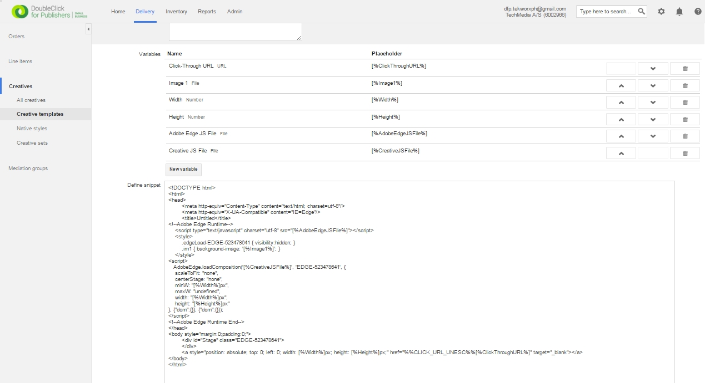Select the 'Creative JS File' variable name
Viewport: 705px width, 383px height.
pos(188,151)
